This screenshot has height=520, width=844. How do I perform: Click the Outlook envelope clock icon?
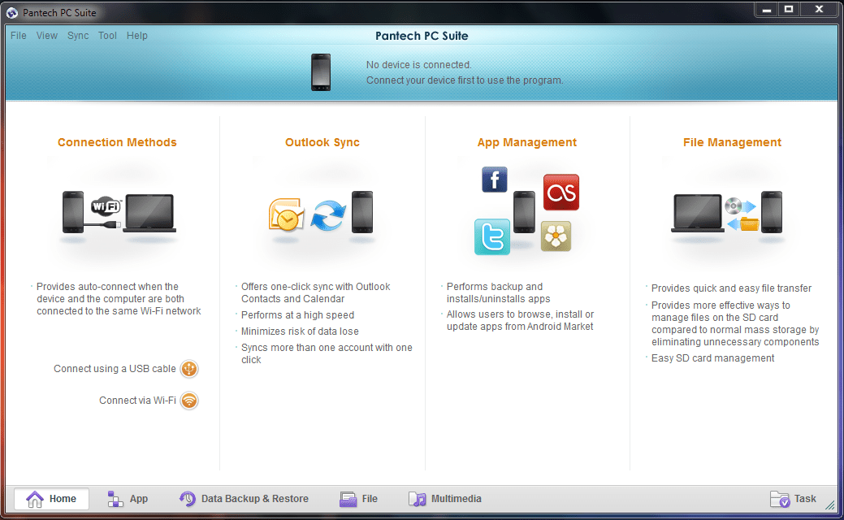[286, 214]
